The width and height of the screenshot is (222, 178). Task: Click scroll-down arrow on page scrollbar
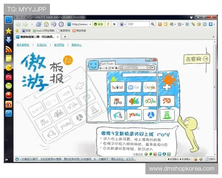215,155
